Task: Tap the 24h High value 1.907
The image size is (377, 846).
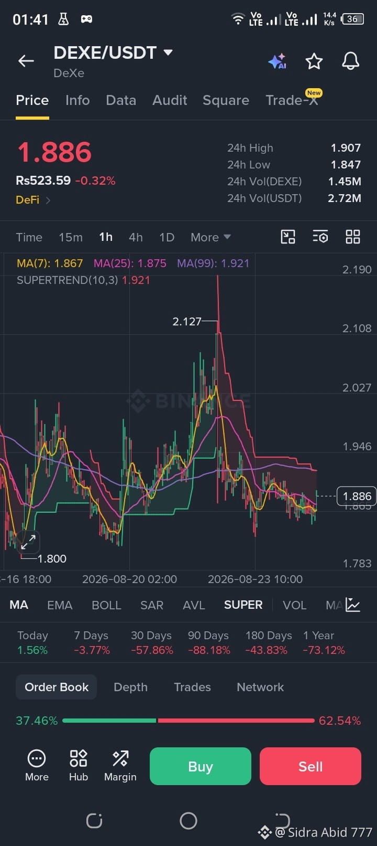Action: 346,148
